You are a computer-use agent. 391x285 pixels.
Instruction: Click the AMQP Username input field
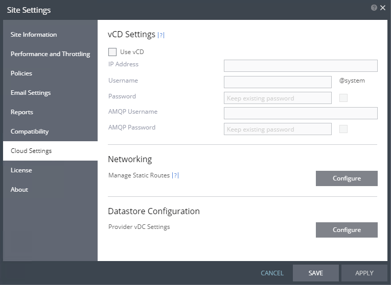point(301,113)
